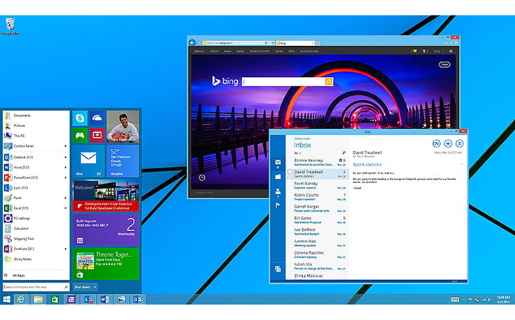
Task: Launch Internet Explorer from the taskbar
Action: click(x=21, y=299)
